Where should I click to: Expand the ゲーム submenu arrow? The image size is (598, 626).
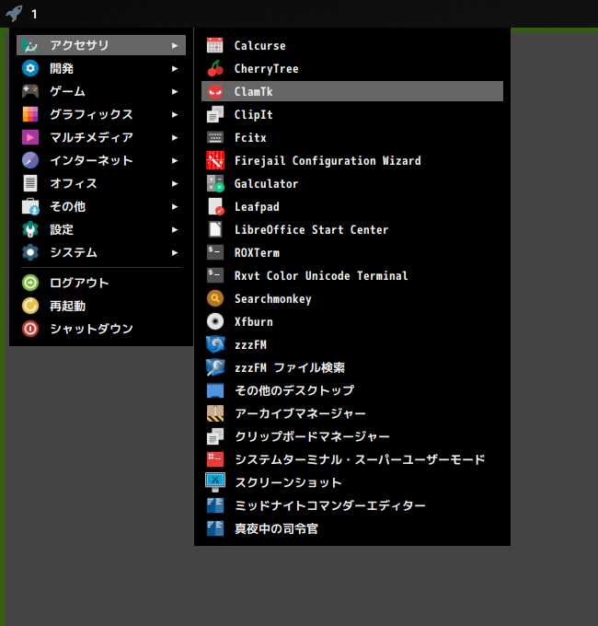pos(175,91)
